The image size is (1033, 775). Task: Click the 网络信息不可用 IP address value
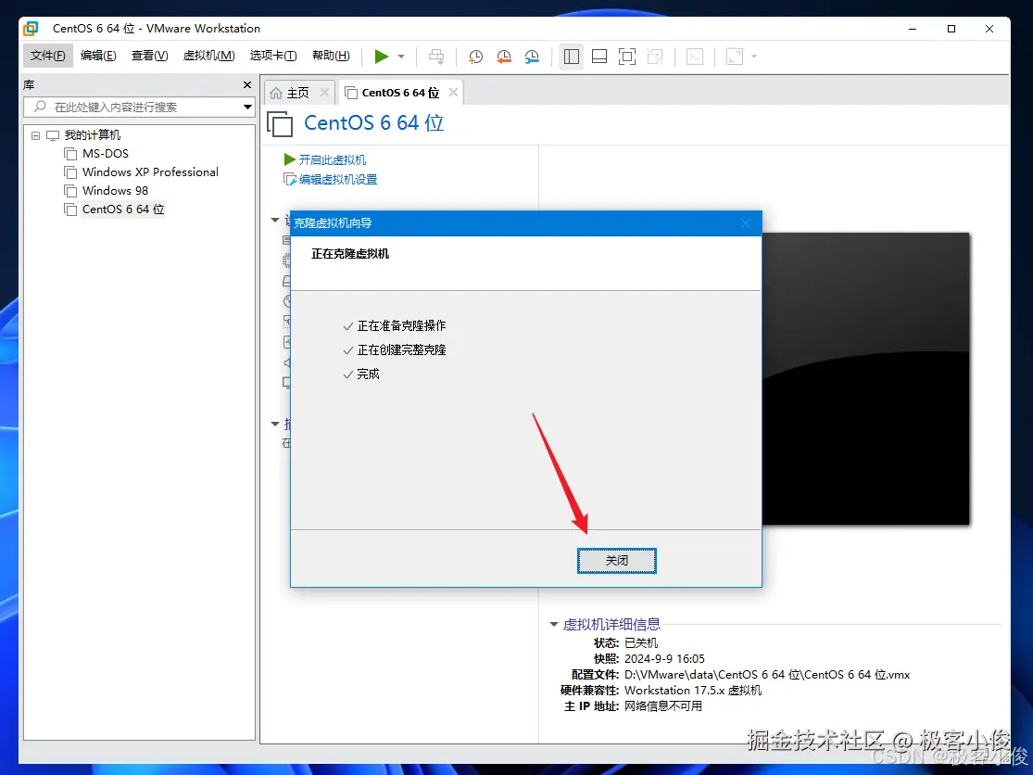[x=663, y=705]
